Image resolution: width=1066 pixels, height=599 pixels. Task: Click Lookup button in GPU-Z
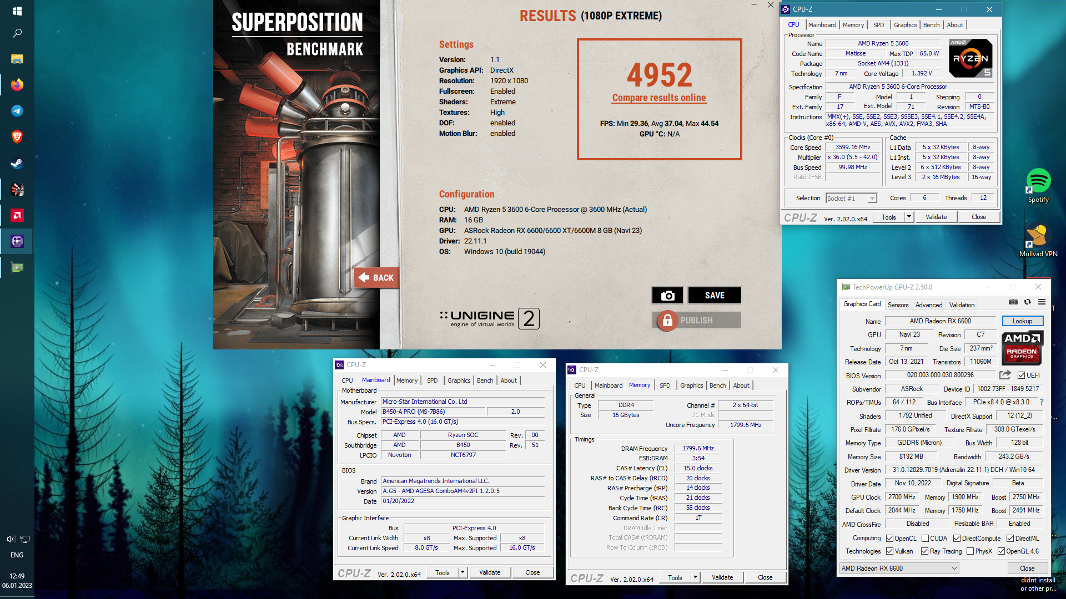pos(1022,321)
